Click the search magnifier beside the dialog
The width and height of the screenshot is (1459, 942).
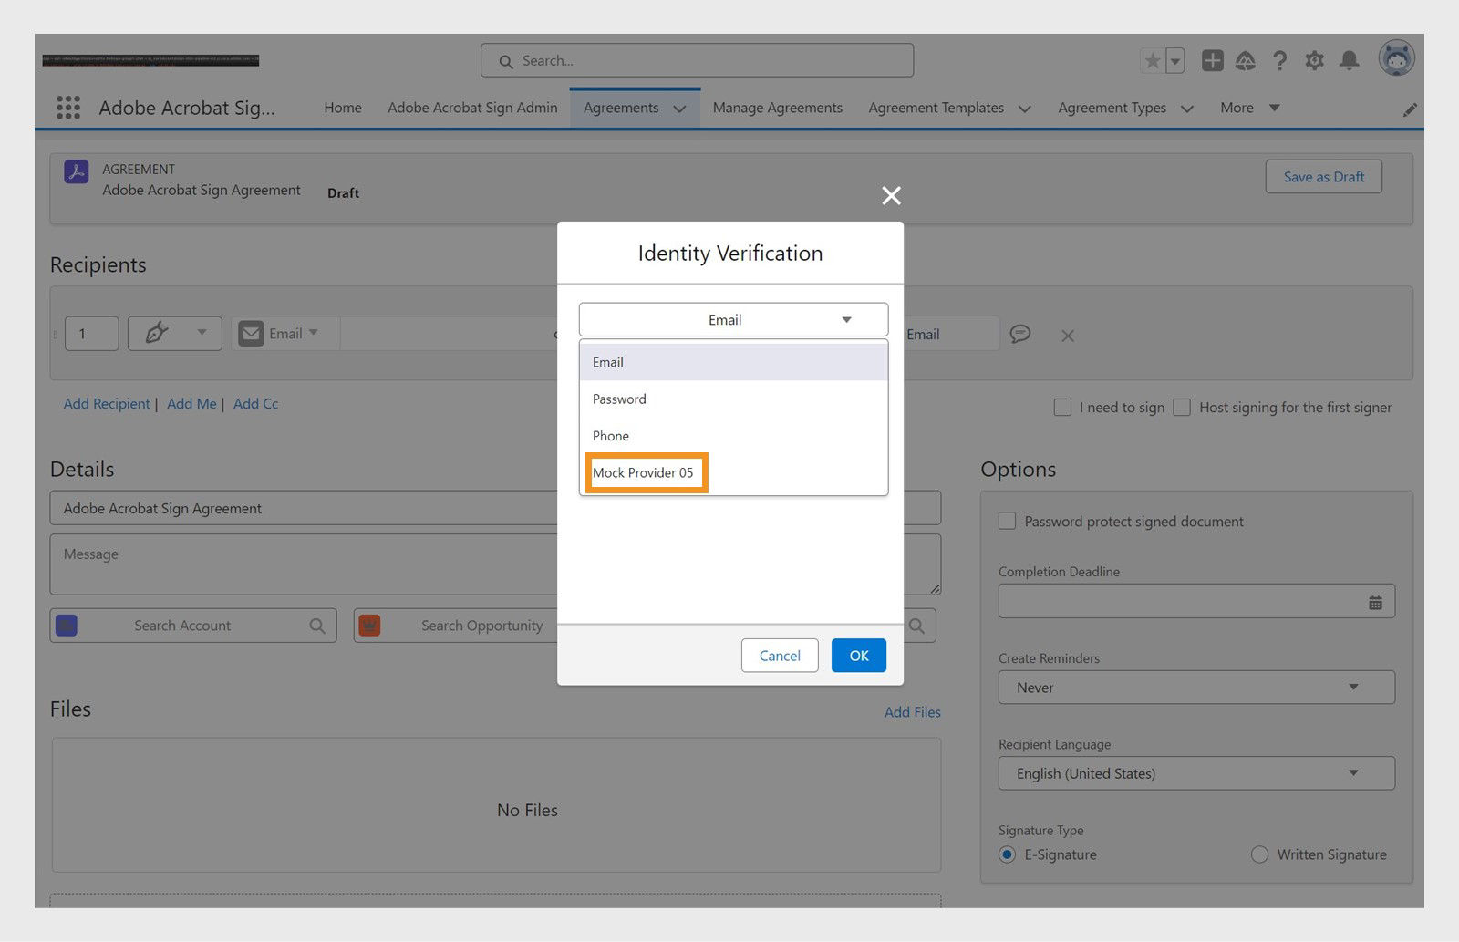click(x=917, y=626)
